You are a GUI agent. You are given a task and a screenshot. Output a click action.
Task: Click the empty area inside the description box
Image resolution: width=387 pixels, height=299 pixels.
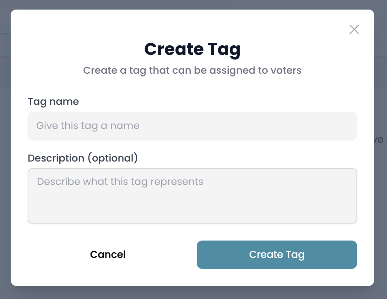click(192, 207)
